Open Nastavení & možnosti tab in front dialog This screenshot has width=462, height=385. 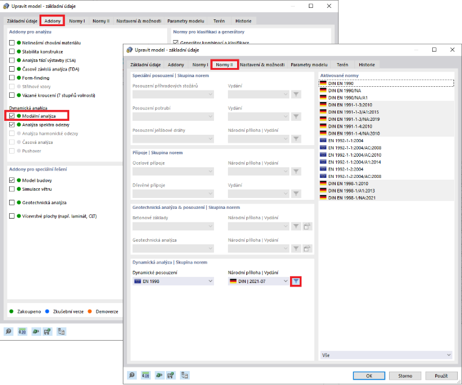(x=262, y=64)
